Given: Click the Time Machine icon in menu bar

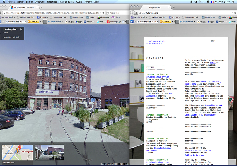Looking at the screenshot, I should coord(200,2).
